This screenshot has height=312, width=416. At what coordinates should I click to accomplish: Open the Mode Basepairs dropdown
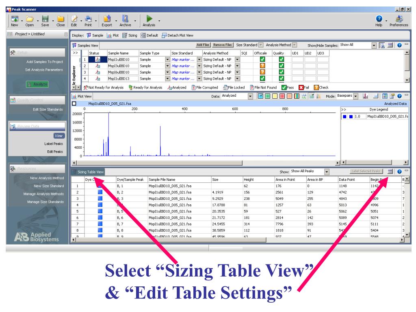[x=356, y=96]
